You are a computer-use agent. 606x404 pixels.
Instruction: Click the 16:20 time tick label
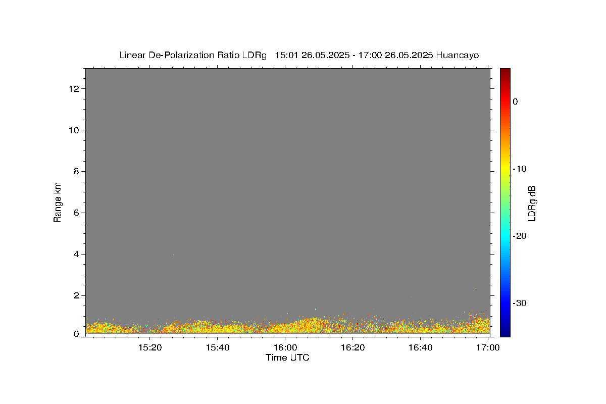[x=352, y=347]
